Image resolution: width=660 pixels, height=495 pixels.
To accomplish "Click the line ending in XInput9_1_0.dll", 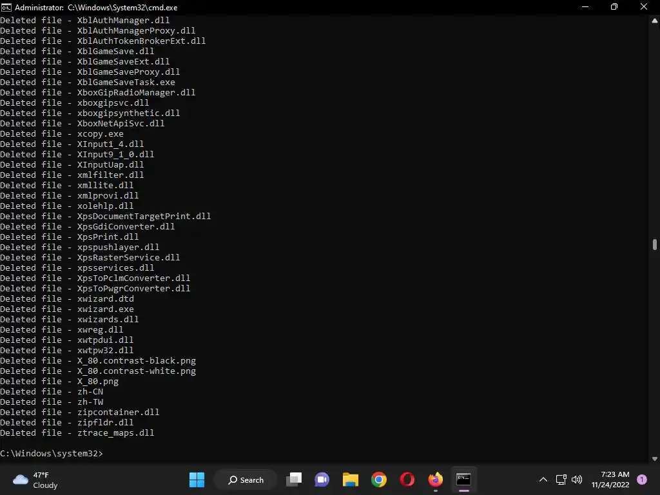I will point(77,155).
